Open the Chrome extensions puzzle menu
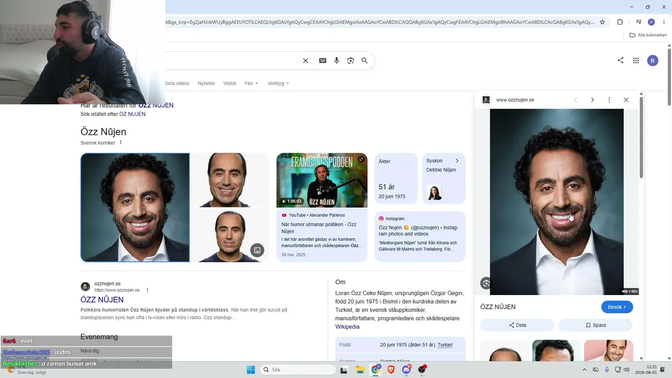Image resolution: width=672 pixels, height=378 pixels. click(x=620, y=22)
